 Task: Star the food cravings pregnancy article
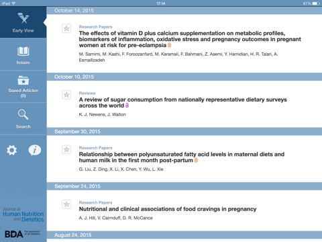point(66,204)
